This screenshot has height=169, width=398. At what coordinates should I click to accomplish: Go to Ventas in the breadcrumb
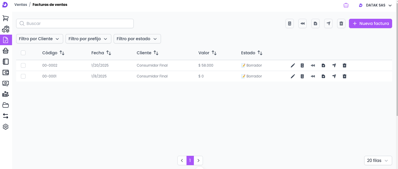click(x=21, y=5)
